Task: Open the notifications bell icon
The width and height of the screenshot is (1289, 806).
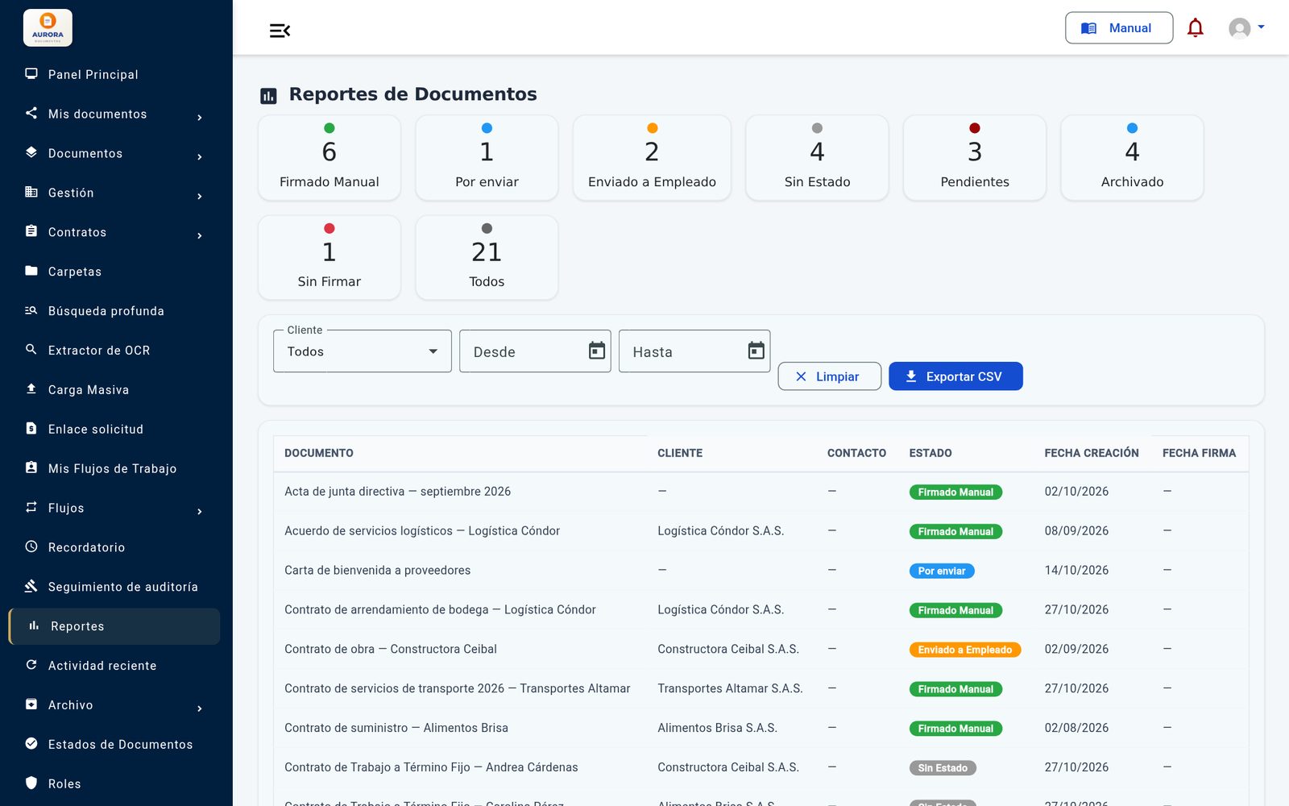Action: [x=1196, y=28]
